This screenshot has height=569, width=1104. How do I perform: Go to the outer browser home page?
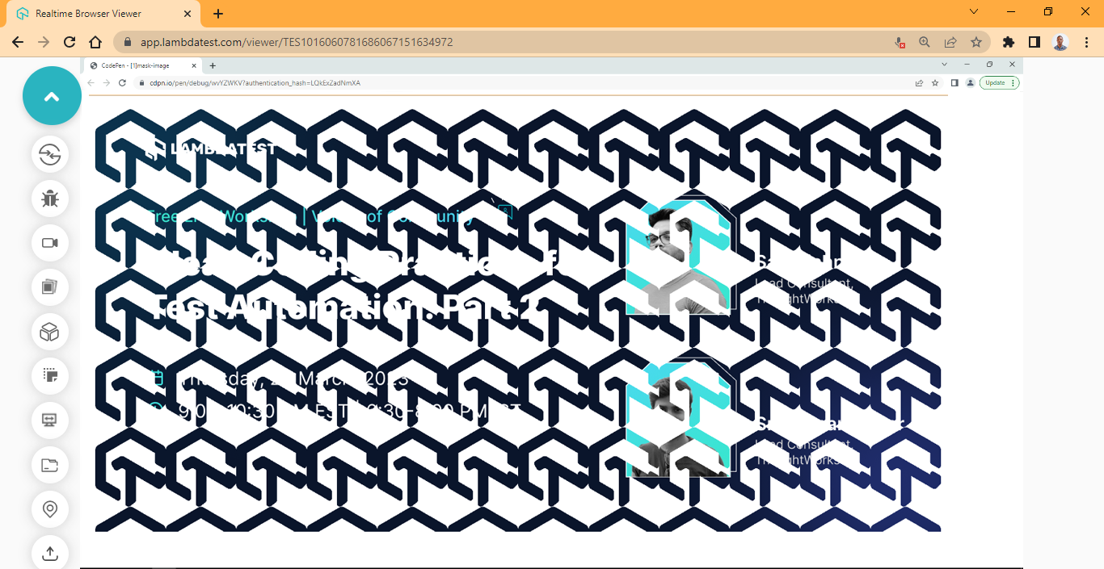(95, 42)
